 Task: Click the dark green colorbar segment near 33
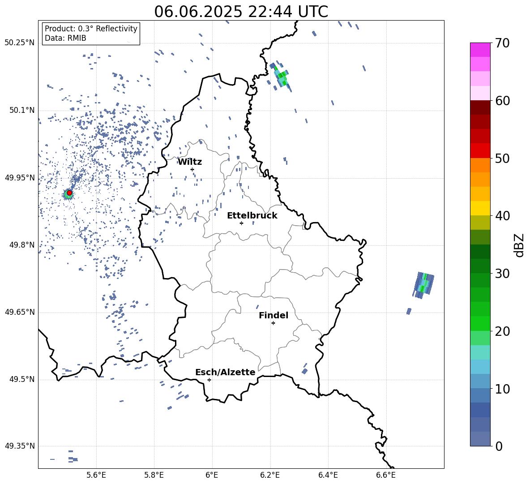click(x=480, y=252)
